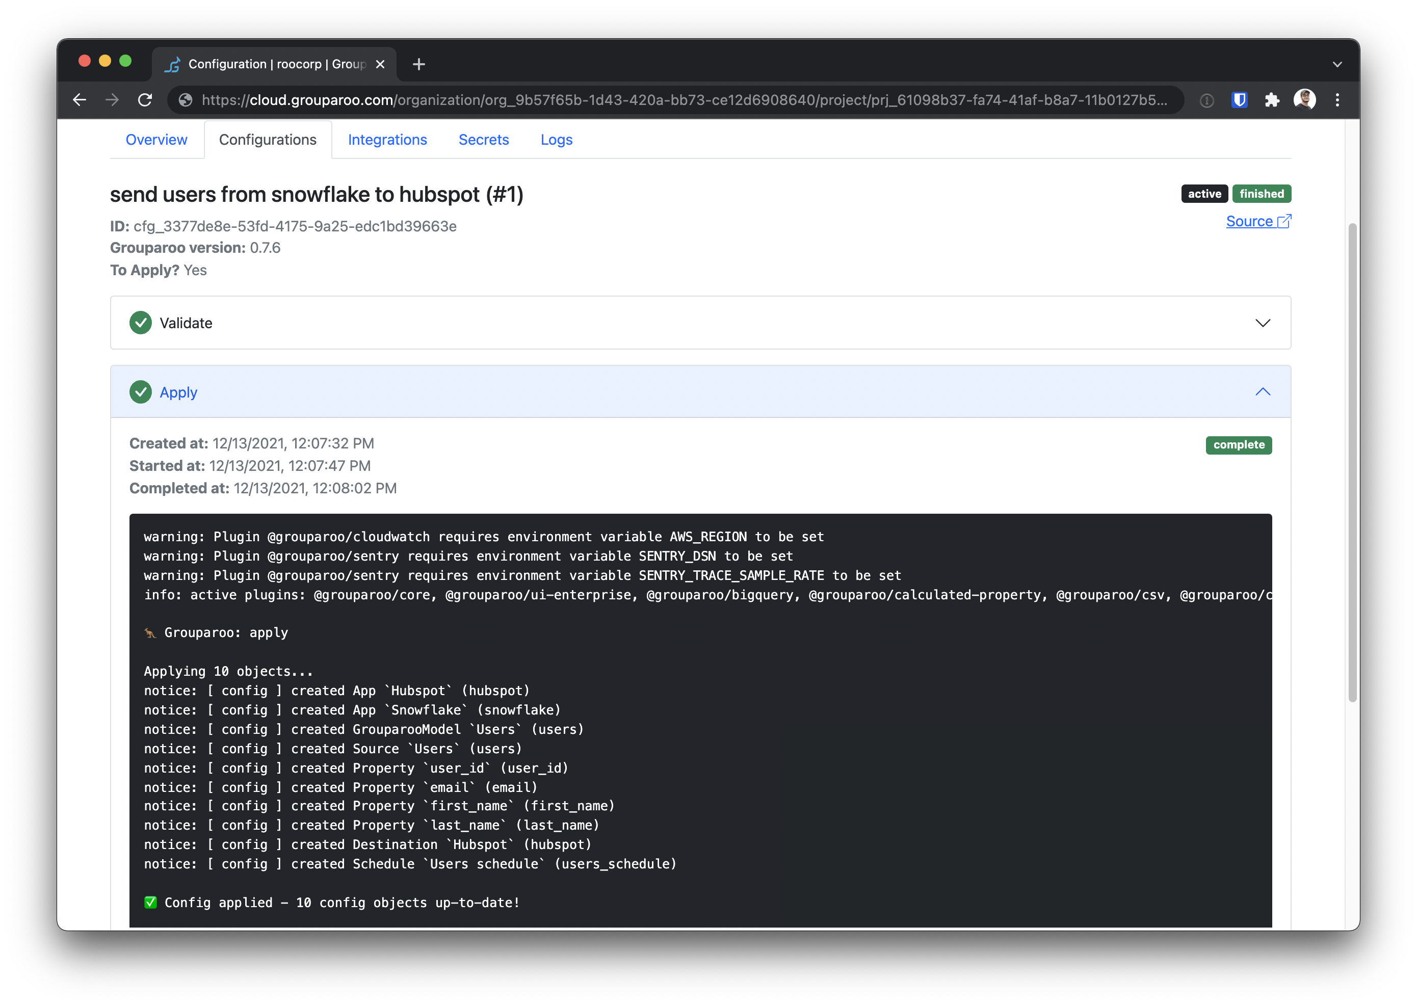
Task: Click the page vertical scrollbar
Action: (1353, 462)
